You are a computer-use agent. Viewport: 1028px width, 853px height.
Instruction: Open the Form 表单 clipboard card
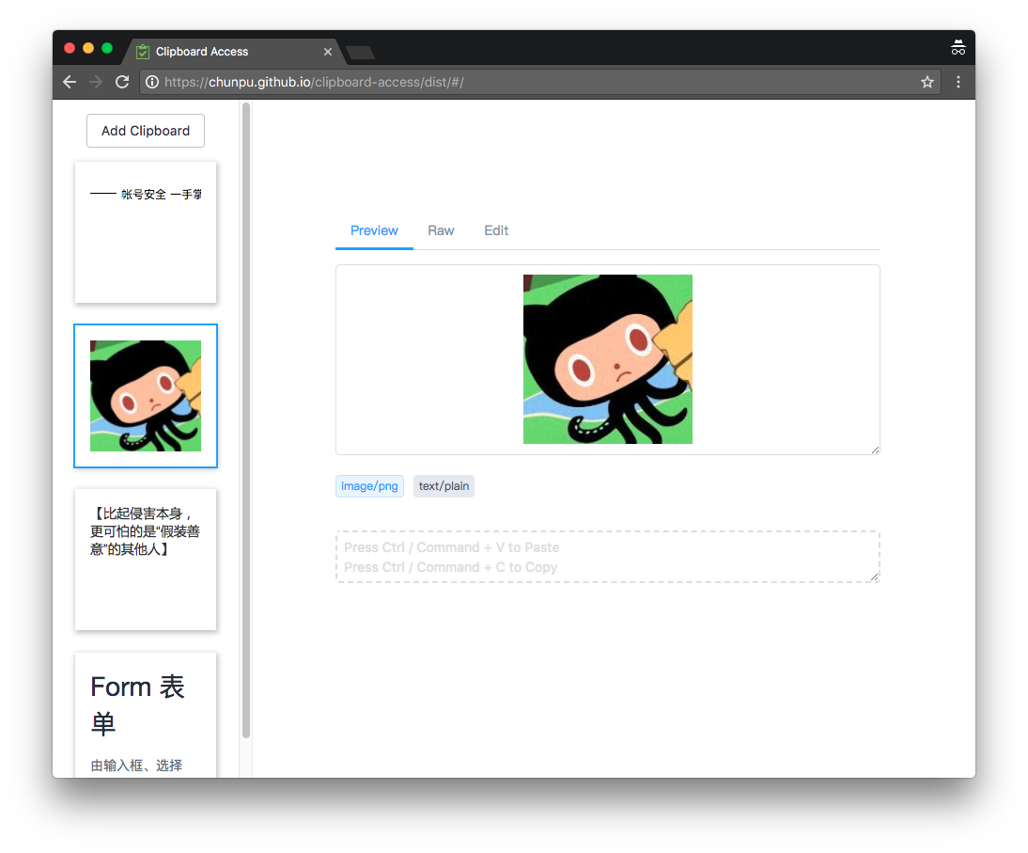[x=146, y=715]
